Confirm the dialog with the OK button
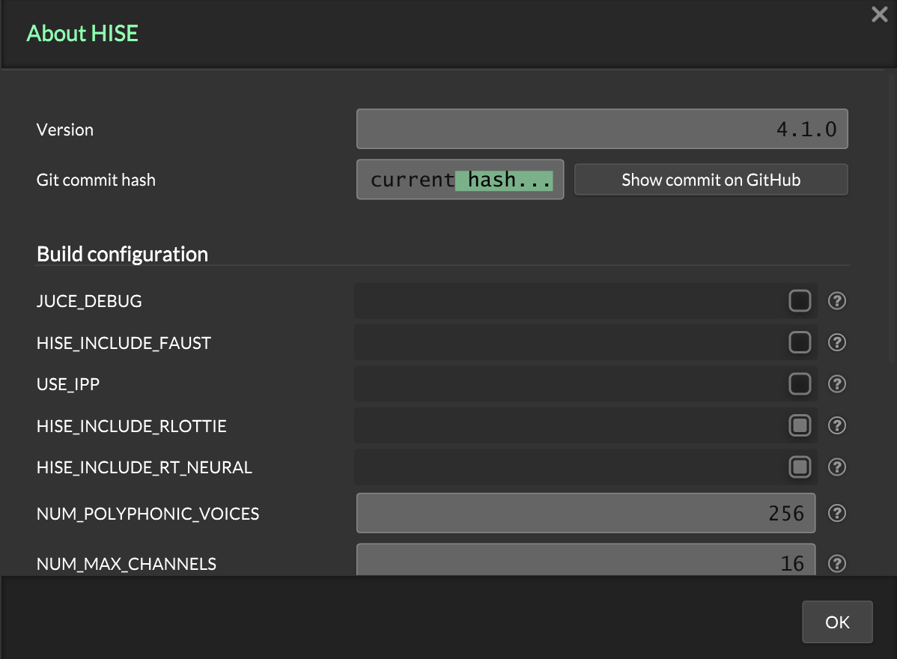The height and width of the screenshot is (659, 897). pyautogui.click(x=837, y=622)
